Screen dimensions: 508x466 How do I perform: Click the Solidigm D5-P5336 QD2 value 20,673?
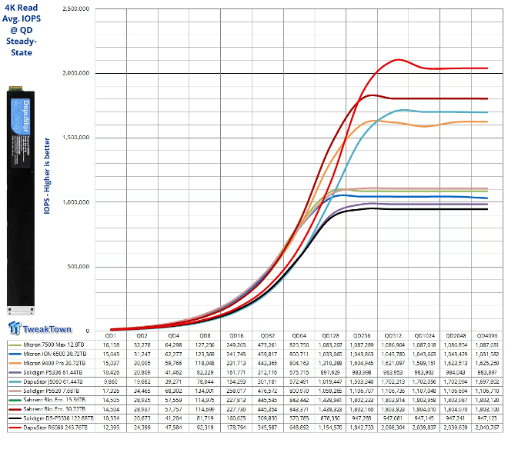point(142,418)
